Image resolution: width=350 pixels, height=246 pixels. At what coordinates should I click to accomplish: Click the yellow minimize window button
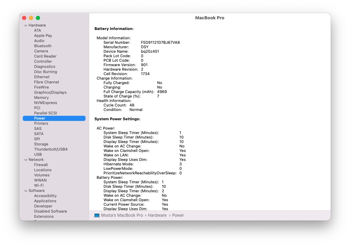31,18
